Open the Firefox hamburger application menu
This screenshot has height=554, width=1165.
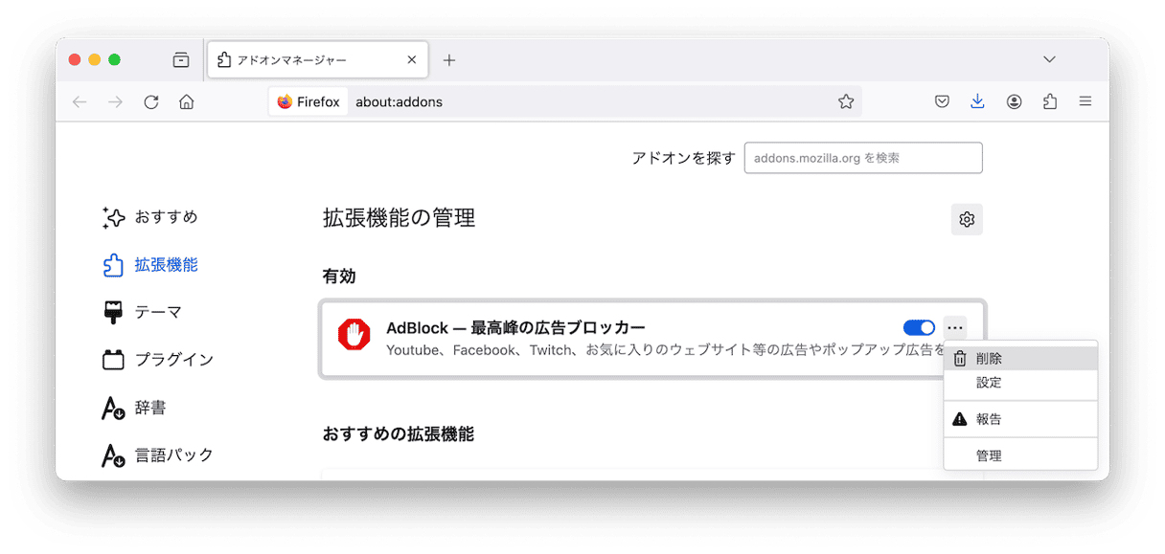(x=1085, y=101)
